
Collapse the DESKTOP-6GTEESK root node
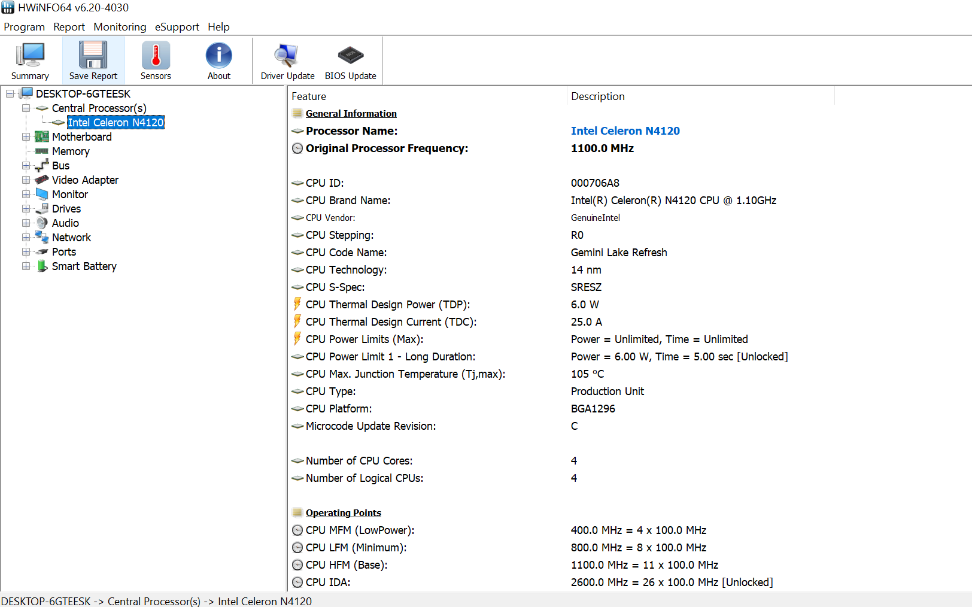tap(10, 93)
